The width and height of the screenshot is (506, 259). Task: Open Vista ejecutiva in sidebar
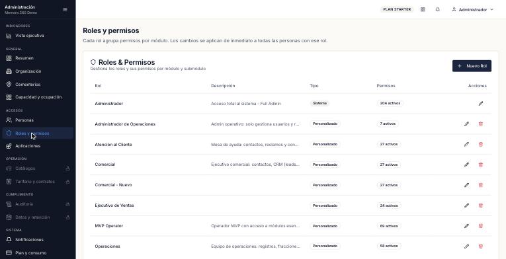38,36
